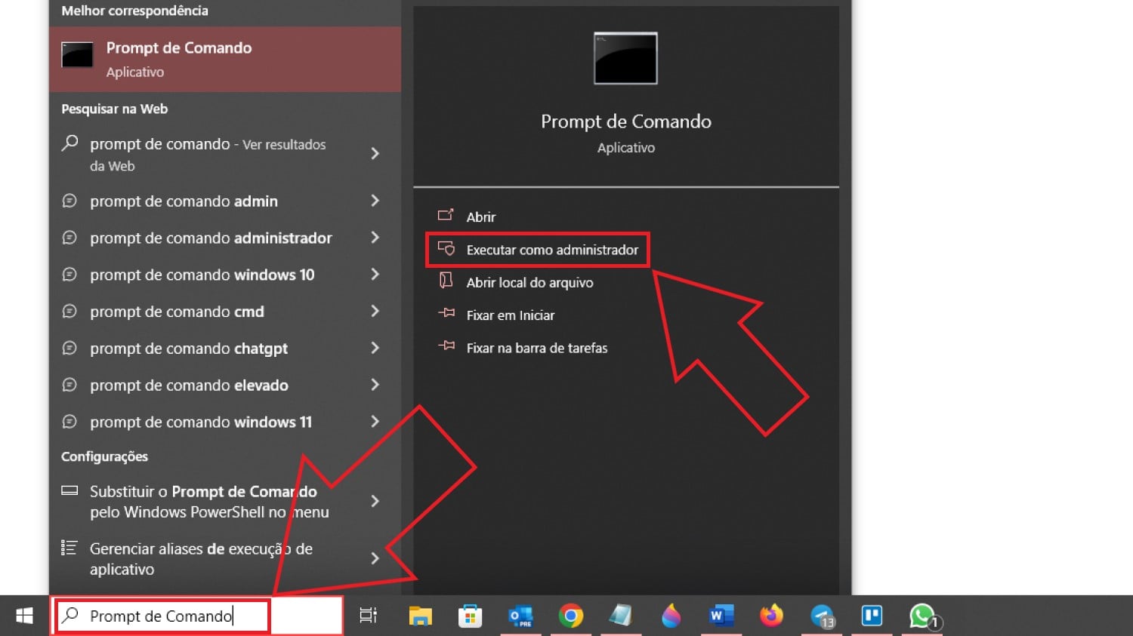
Task: Open Outlook PRE from the taskbar
Action: point(520,616)
